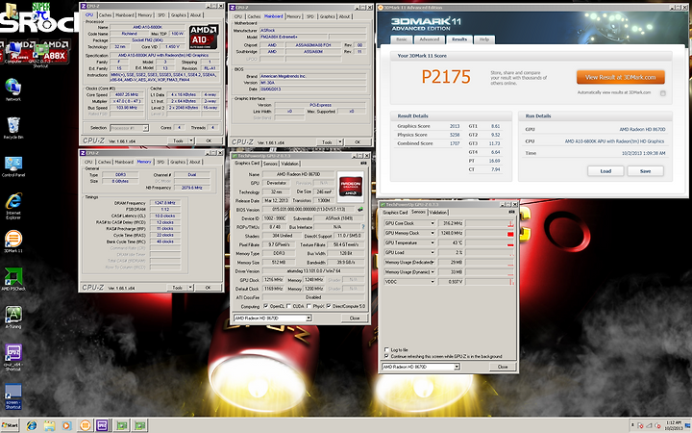Click the camera screenshot icon in GPU-Z Sensors window
The width and height of the screenshot is (692, 433).
pyautogui.click(x=511, y=212)
